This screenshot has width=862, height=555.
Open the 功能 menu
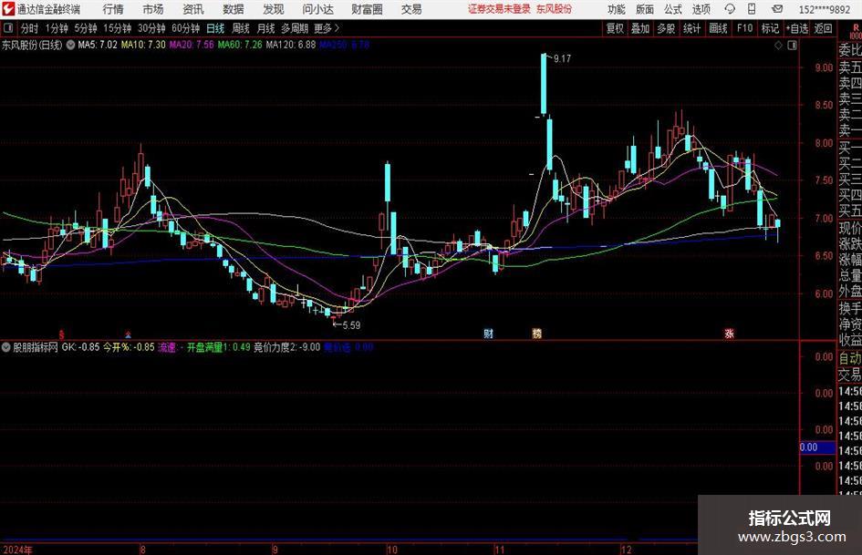[x=617, y=9]
